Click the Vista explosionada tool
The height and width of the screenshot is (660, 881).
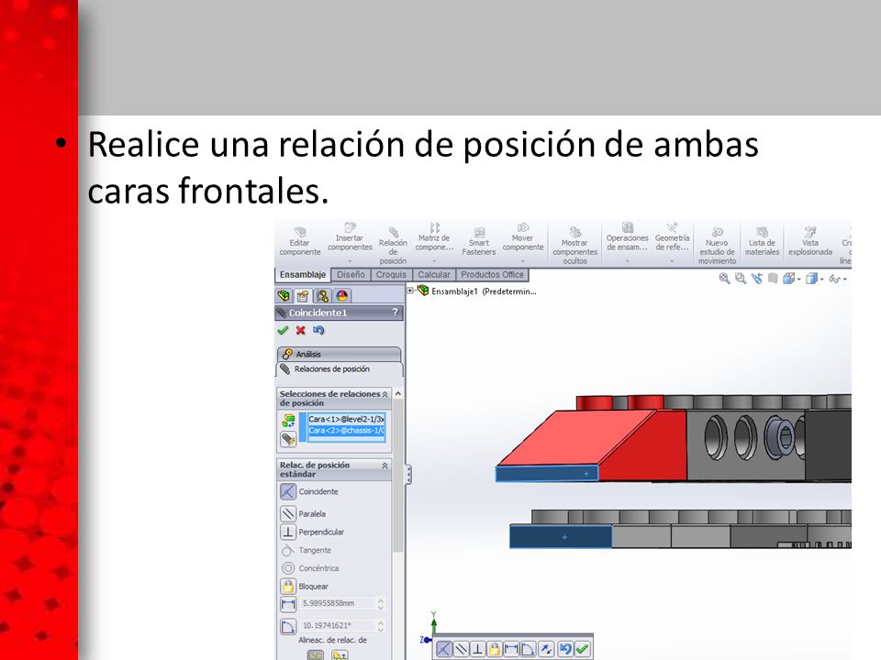click(x=809, y=241)
